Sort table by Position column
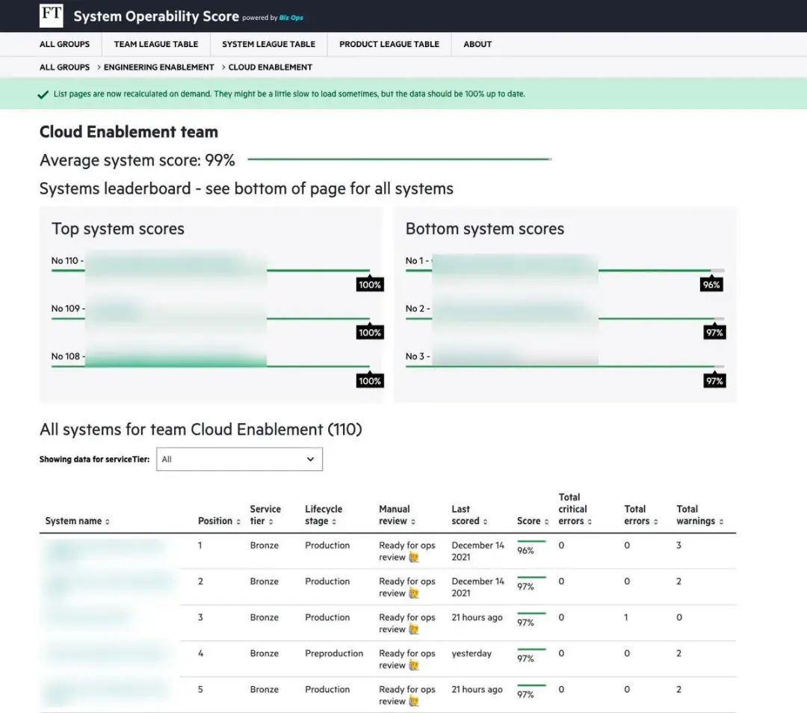 tap(218, 521)
